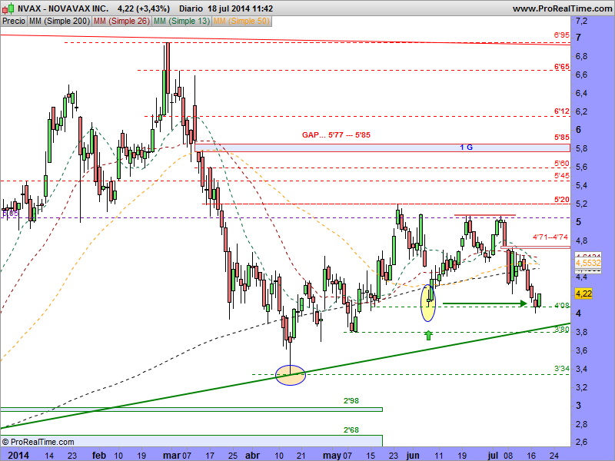The image size is (615, 461).
Task: Click the 2014 year label on time axis
Action: tap(18, 455)
